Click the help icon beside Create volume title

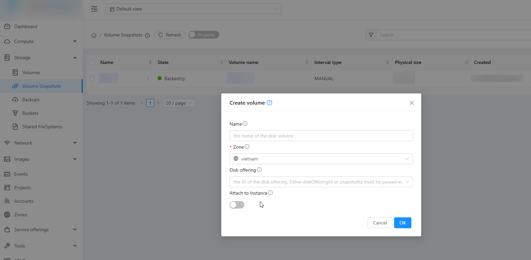(269, 103)
